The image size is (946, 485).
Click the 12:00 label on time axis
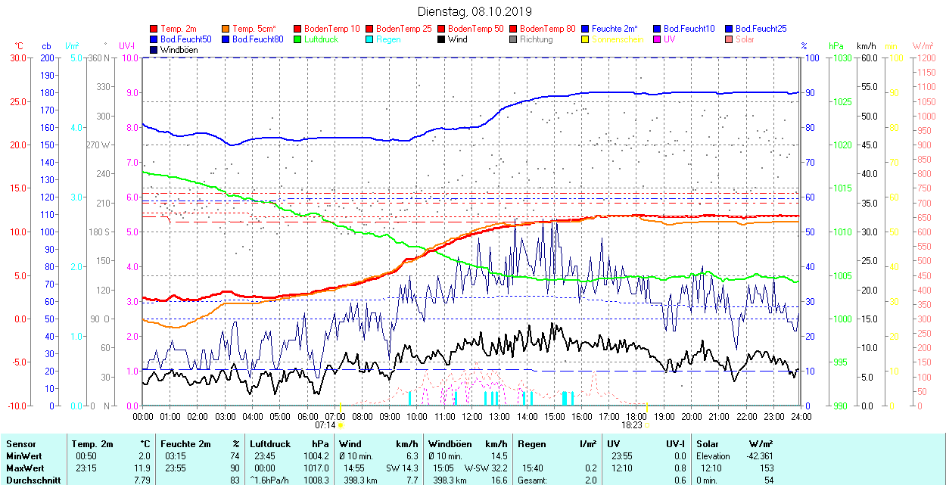(x=472, y=416)
